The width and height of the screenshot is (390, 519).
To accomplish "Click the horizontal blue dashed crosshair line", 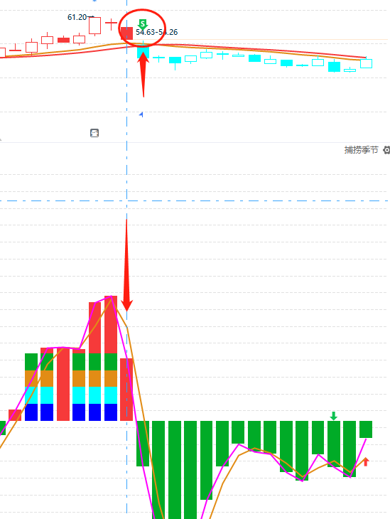I will [x=195, y=201].
